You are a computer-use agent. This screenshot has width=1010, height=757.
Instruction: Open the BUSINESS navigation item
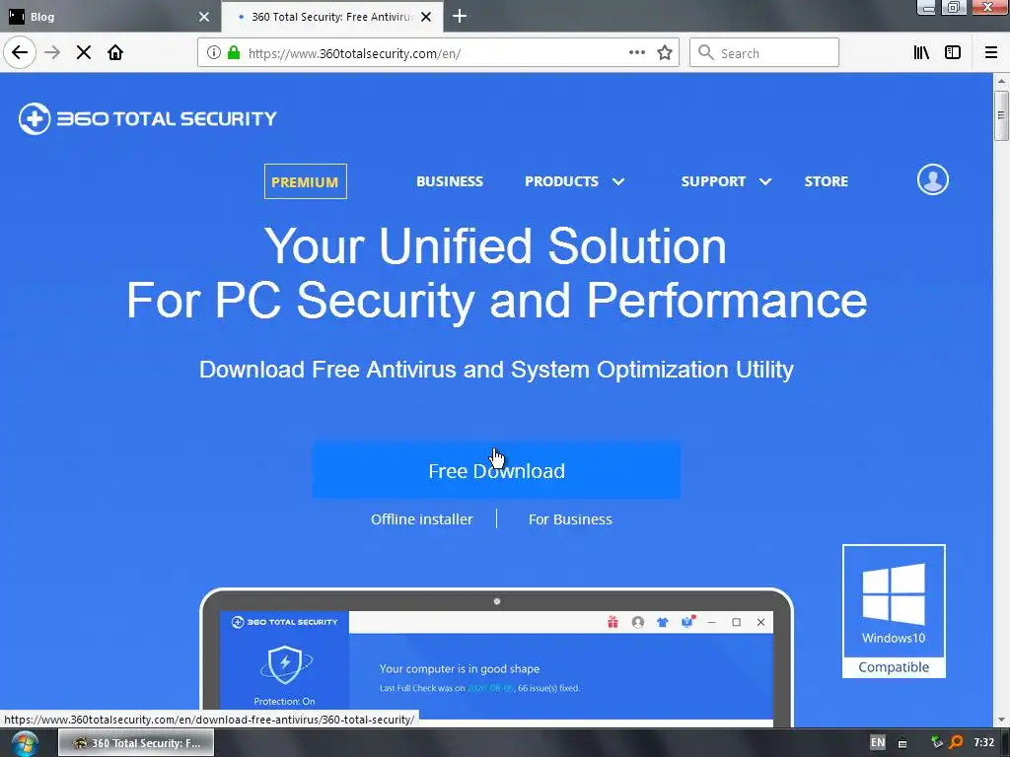[x=450, y=181]
